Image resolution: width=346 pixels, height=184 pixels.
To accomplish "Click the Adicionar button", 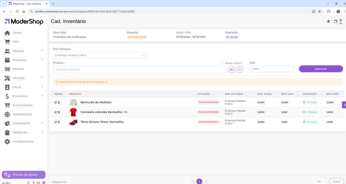I will tap(321, 69).
